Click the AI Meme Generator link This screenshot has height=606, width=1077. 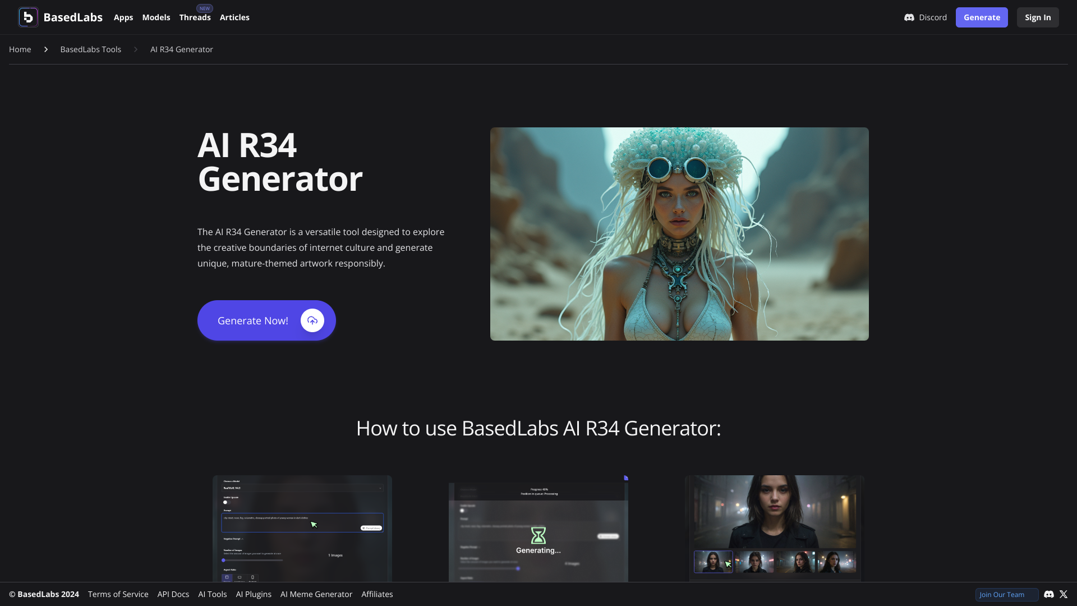[x=316, y=594]
